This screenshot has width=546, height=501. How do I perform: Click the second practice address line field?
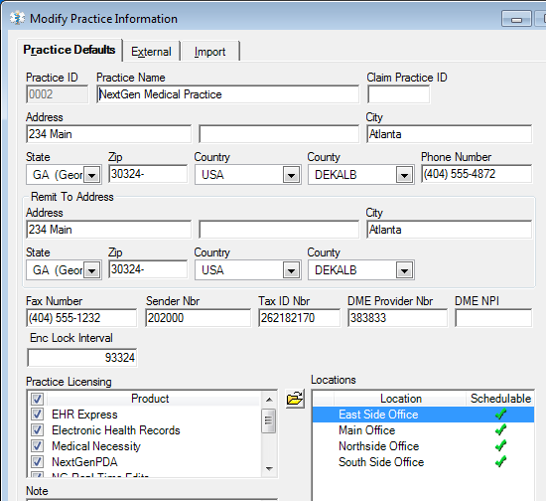pyautogui.click(x=279, y=134)
